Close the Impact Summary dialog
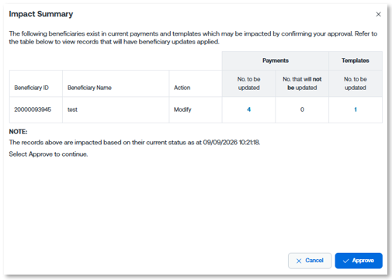Viewport: 392px width, 280px height. [378, 15]
